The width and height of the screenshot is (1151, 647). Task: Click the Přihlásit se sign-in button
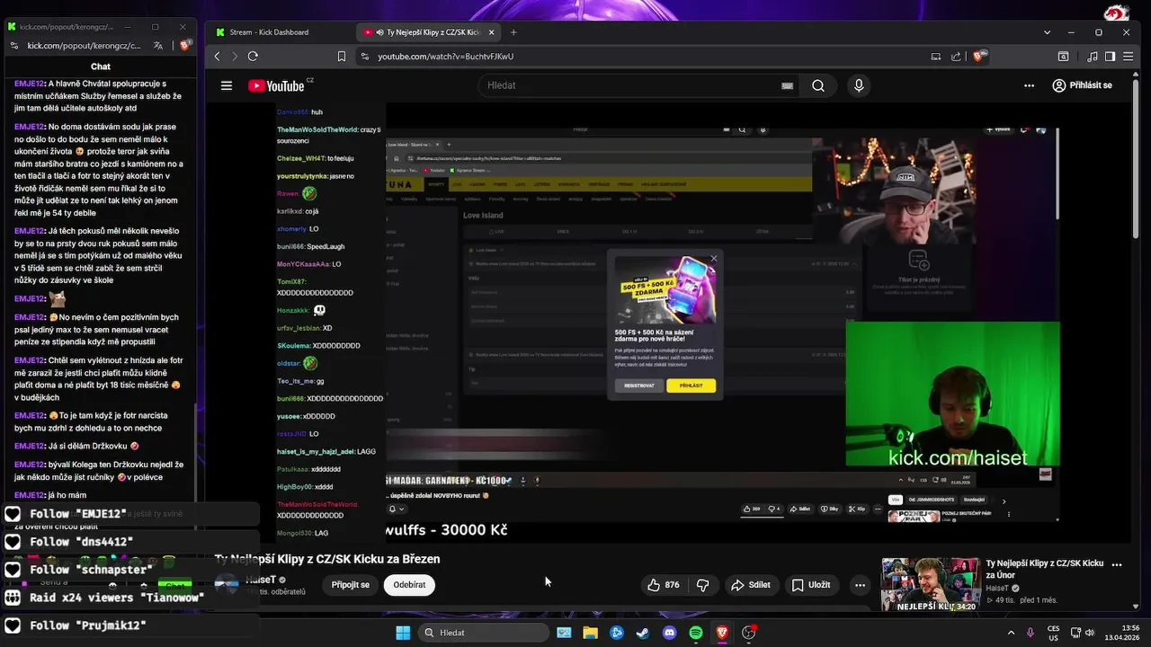pos(1083,85)
